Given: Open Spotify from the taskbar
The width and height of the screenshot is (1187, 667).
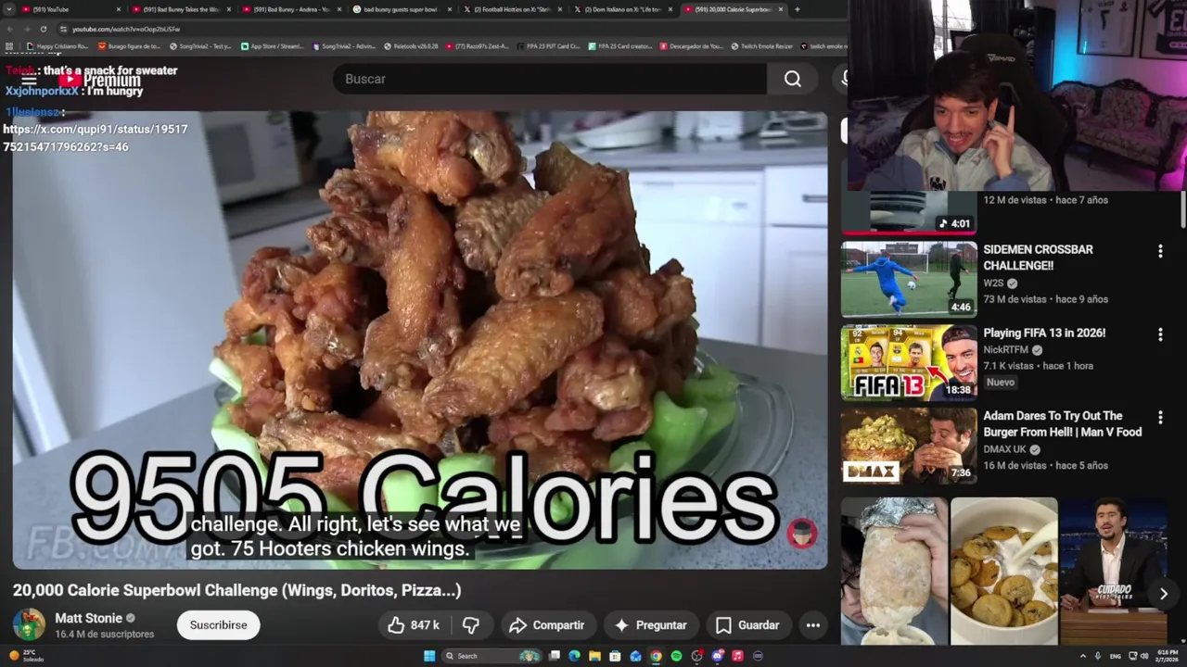Looking at the screenshot, I should (676, 656).
